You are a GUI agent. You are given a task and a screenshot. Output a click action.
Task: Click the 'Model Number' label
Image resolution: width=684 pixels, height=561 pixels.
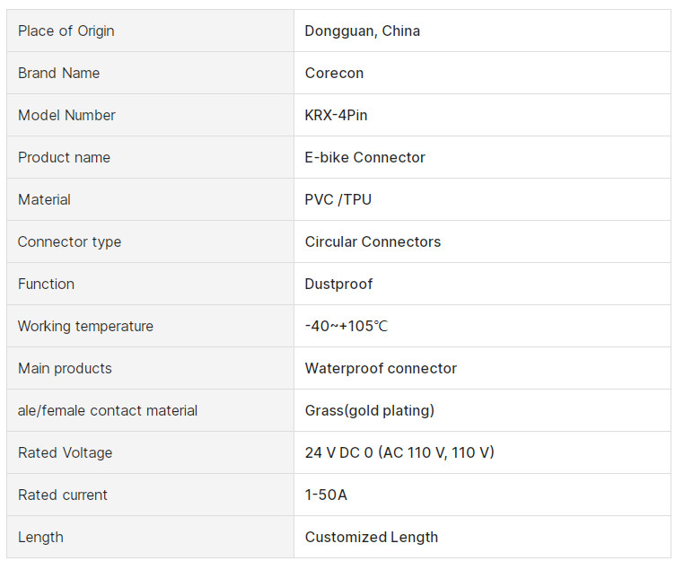(66, 115)
